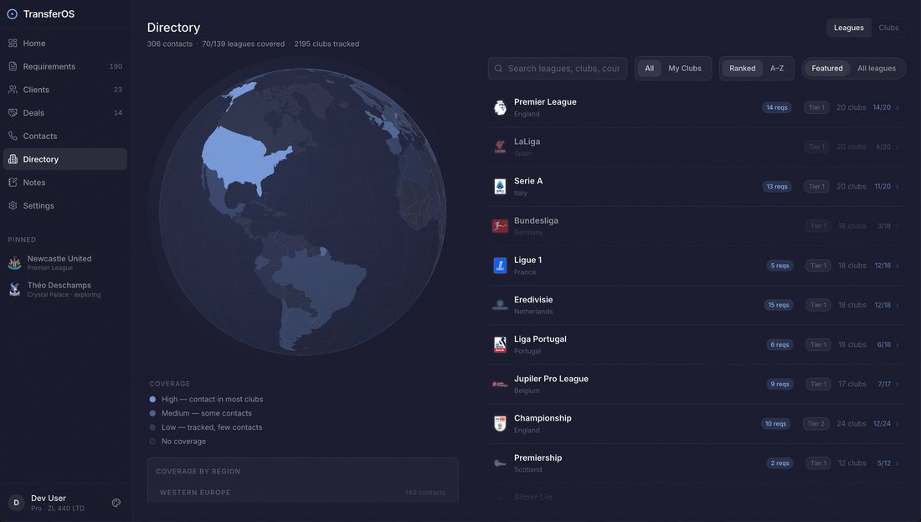921x522 pixels.
Task: Expand Serie A row chevron
Action: pyautogui.click(x=898, y=186)
